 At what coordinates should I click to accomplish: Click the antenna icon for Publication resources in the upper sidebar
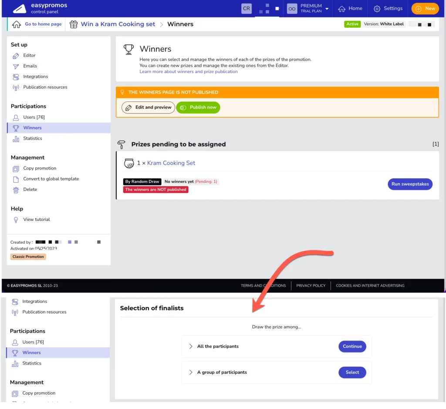pos(16,87)
